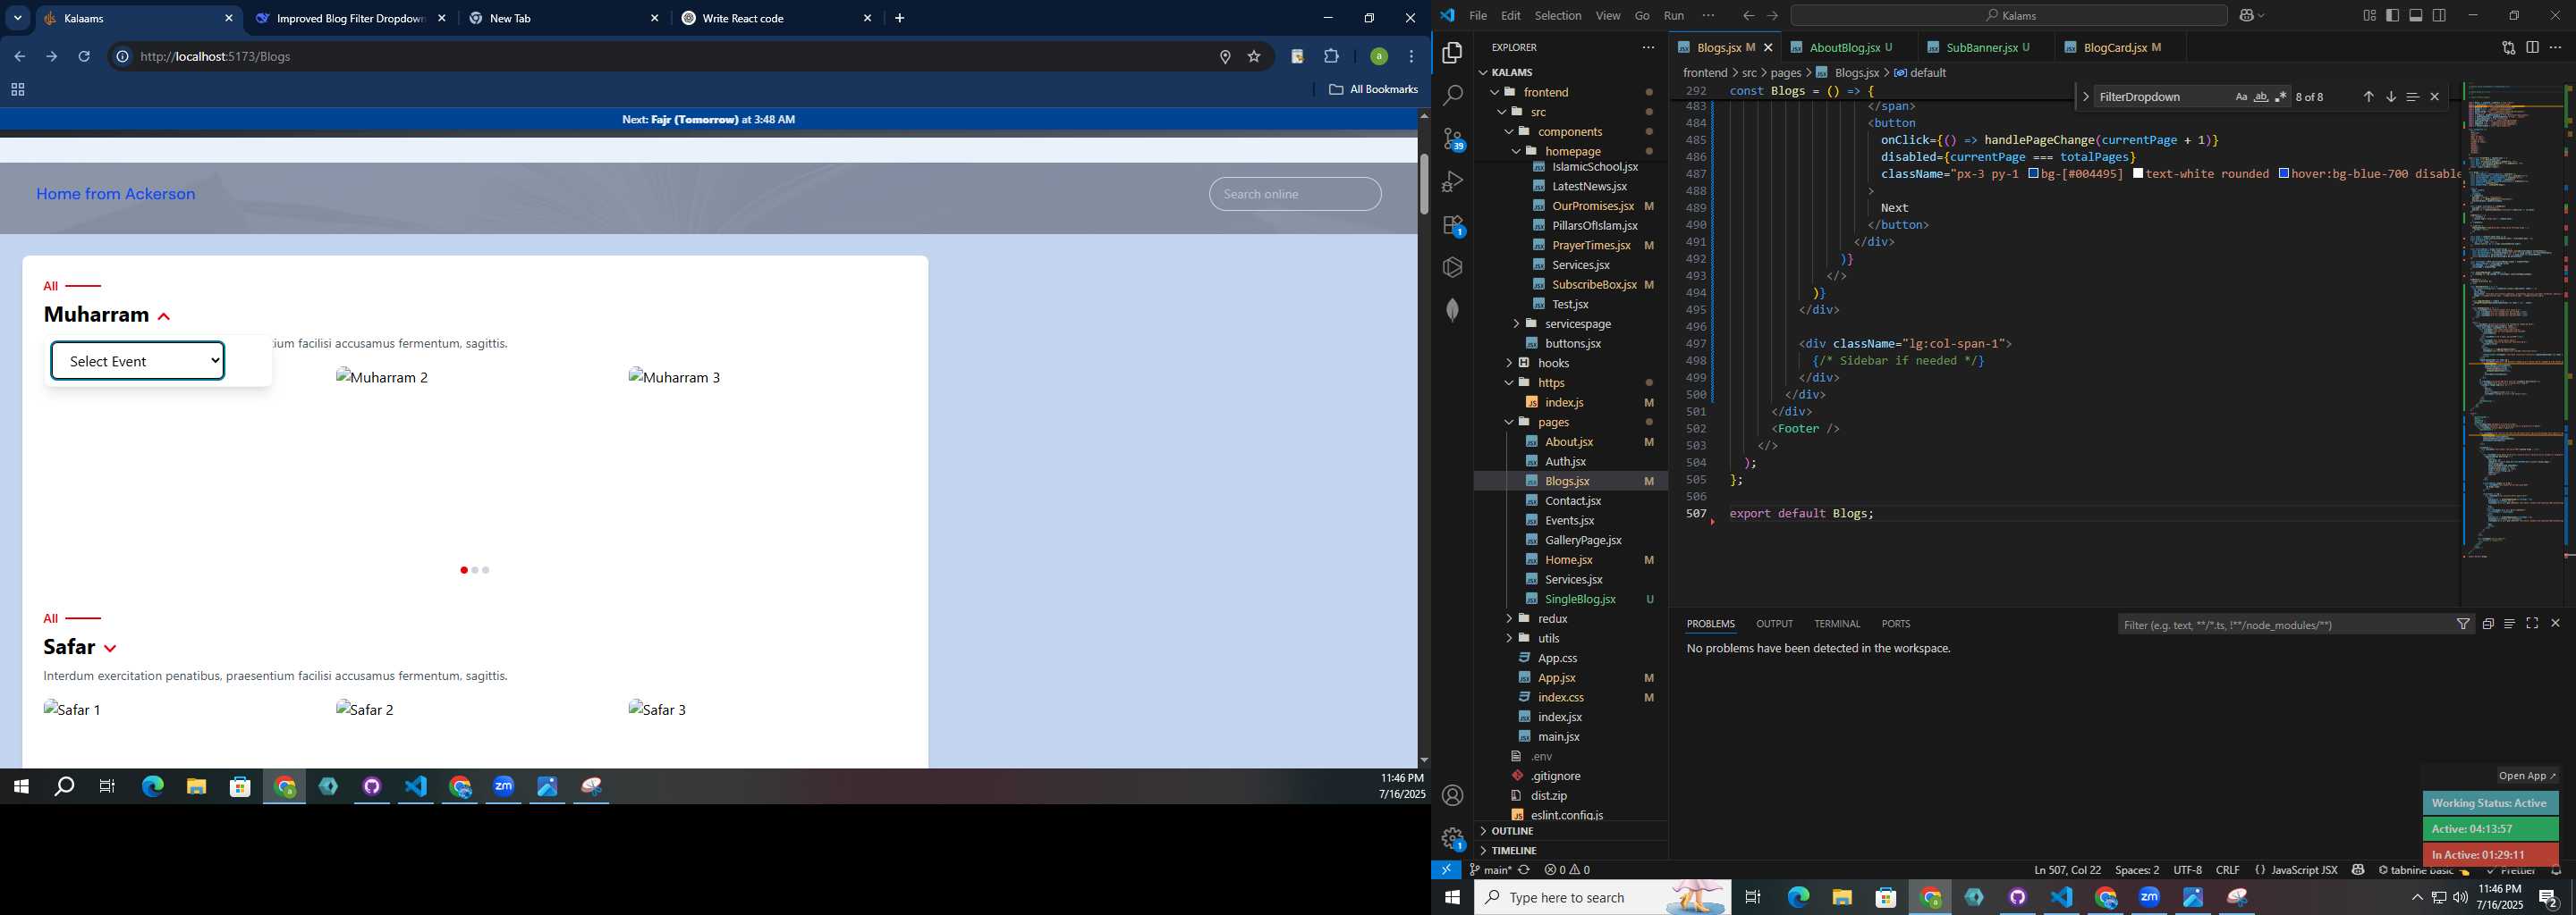Image resolution: width=2576 pixels, height=915 pixels.
Task: Open All Bookmarks in Chrome
Action: (x=1373, y=90)
